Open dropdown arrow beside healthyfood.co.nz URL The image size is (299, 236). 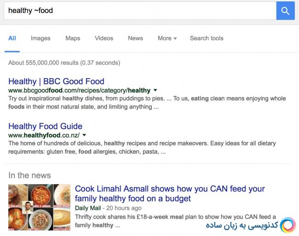(84, 135)
